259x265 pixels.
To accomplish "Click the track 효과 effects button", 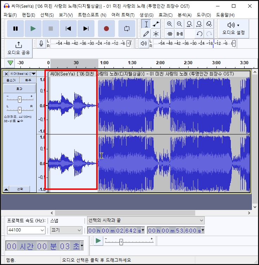I will [20, 89].
